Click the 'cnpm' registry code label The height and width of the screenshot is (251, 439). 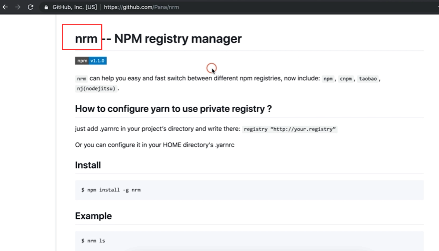pos(346,79)
